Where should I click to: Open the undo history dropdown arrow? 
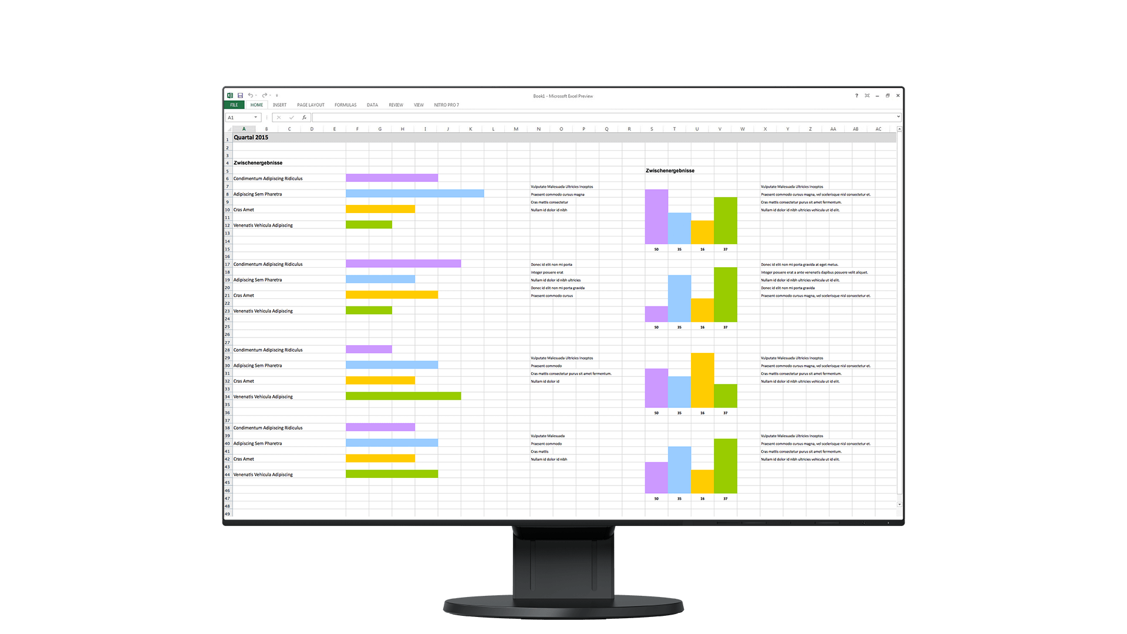(x=256, y=96)
